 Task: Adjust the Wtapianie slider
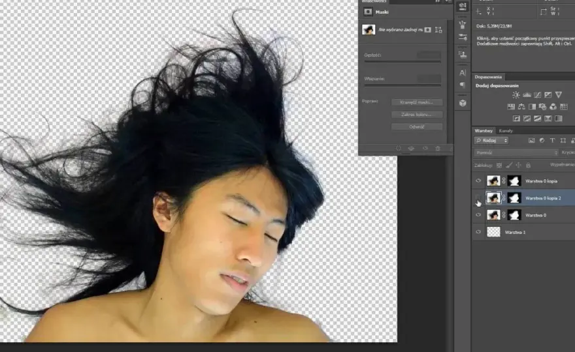click(402, 85)
